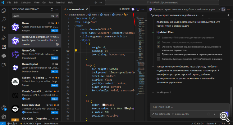Click the gear icon for Qwen Code Companion
233x125 pixels.
coord(57,44)
